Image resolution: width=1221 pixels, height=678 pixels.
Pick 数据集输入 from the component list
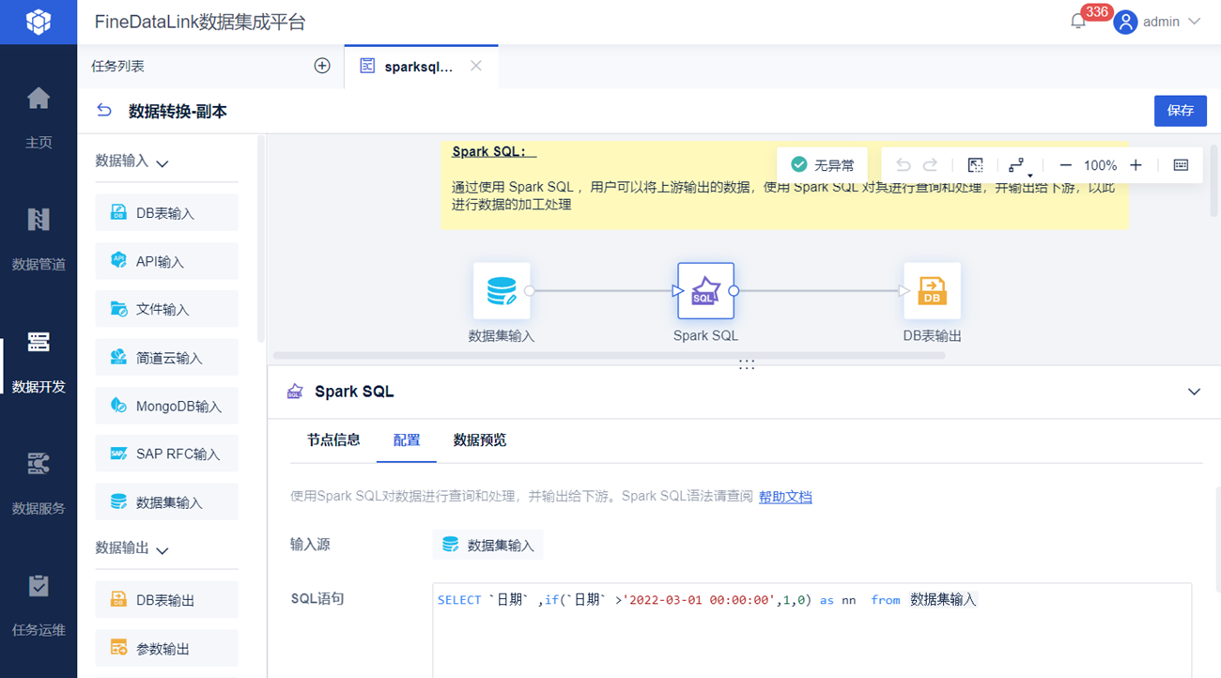(x=166, y=502)
